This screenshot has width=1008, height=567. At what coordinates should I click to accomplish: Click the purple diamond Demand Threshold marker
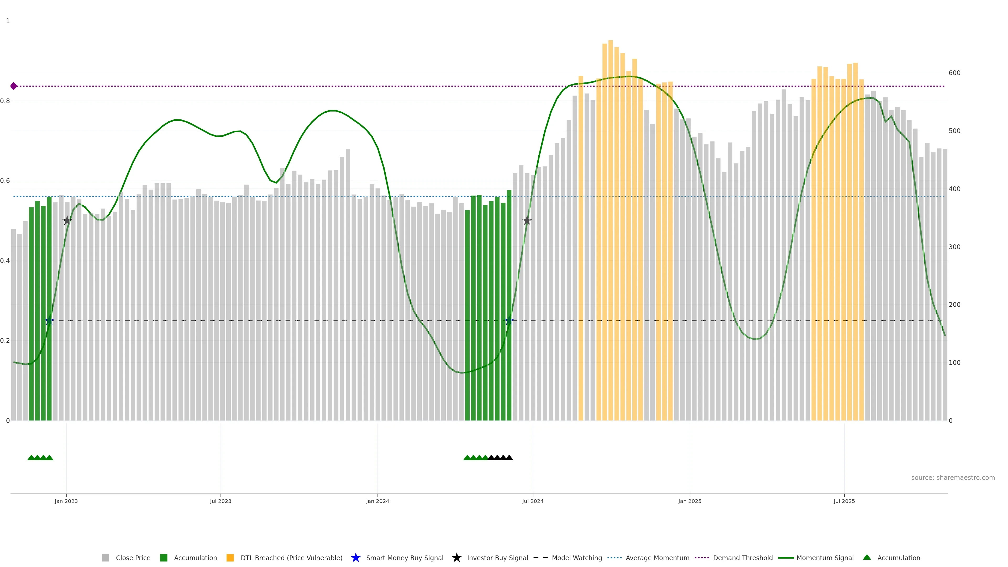pos(14,86)
